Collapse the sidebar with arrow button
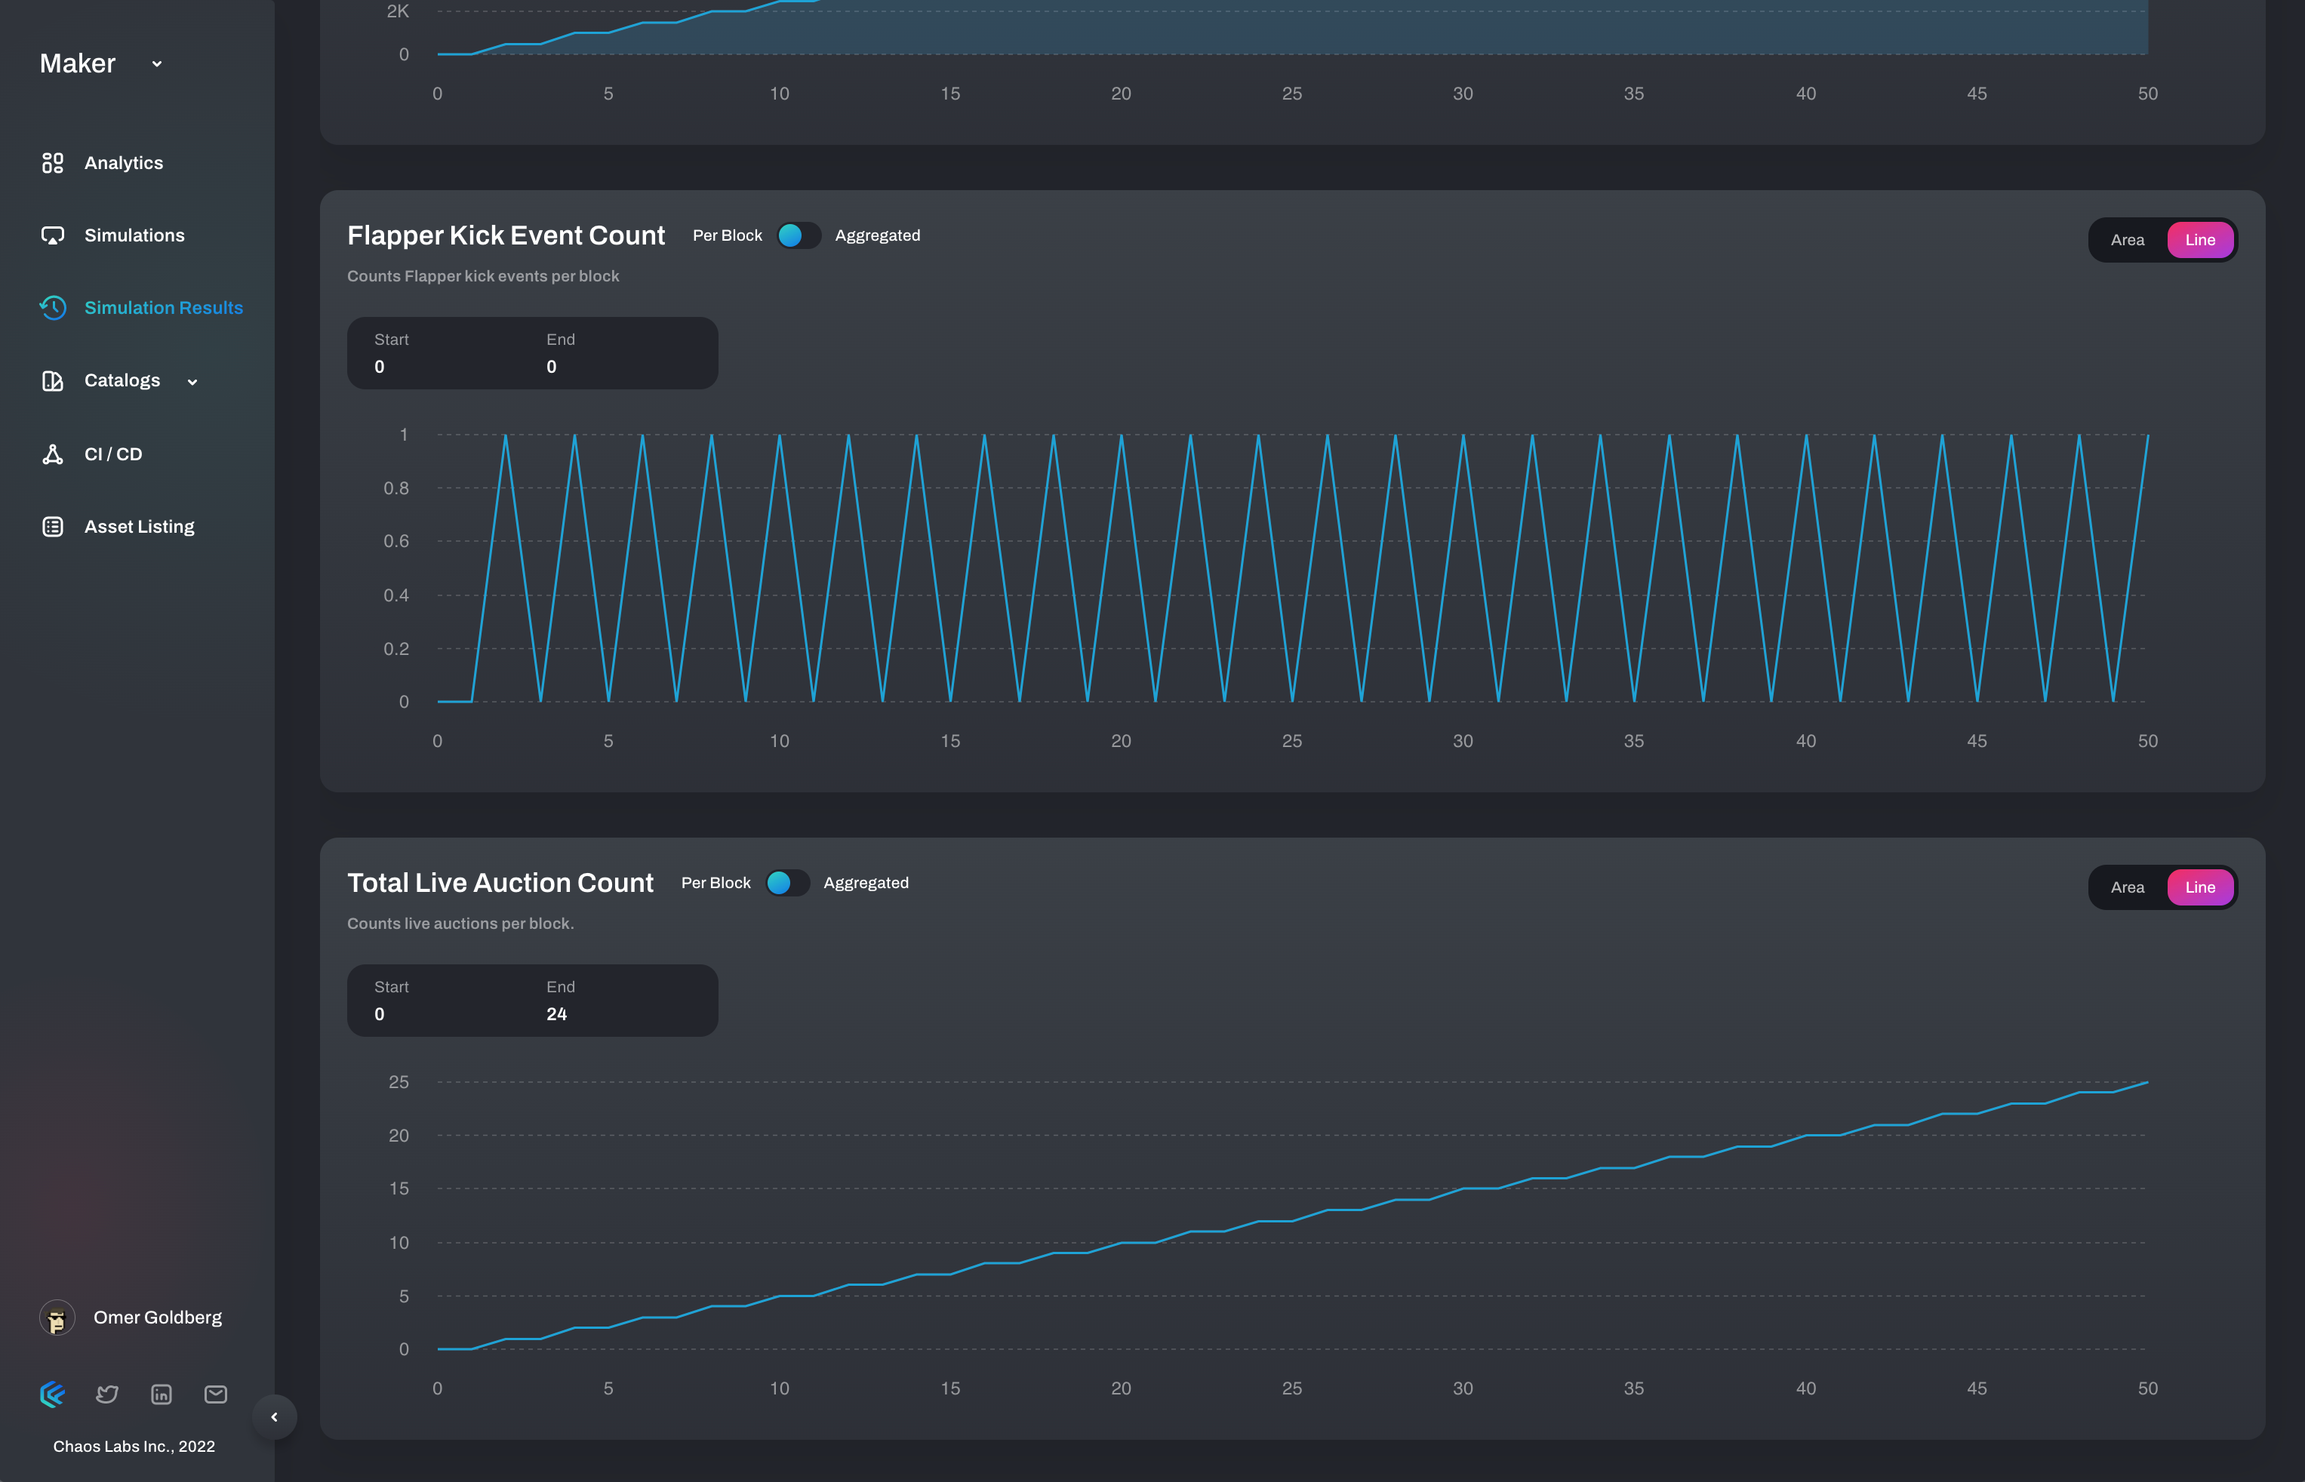The image size is (2305, 1482). (x=274, y=1416)
